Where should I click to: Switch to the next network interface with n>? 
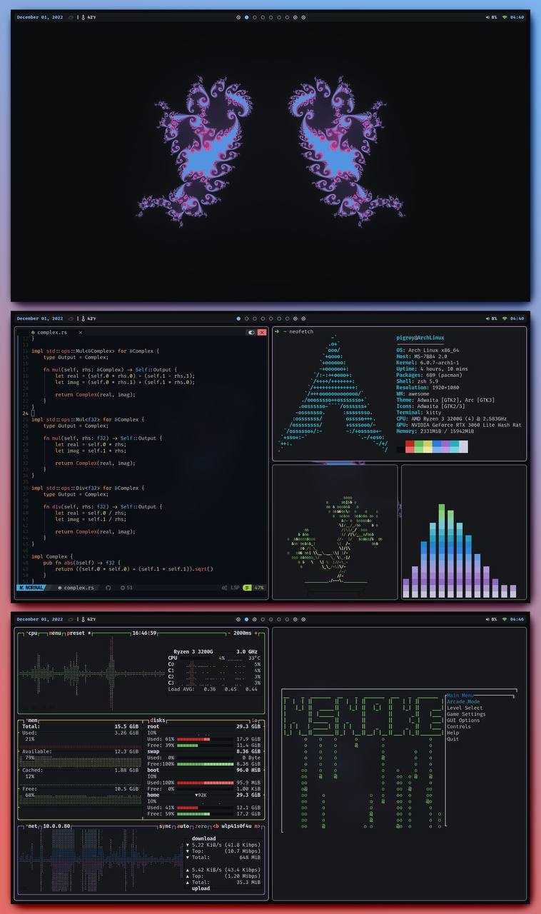(x=258, y=826)
